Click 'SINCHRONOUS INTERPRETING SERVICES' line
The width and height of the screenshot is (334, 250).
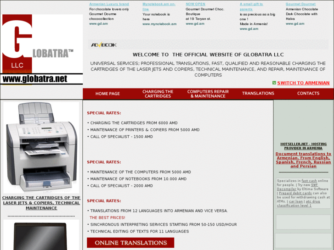[x=164, y=224]
